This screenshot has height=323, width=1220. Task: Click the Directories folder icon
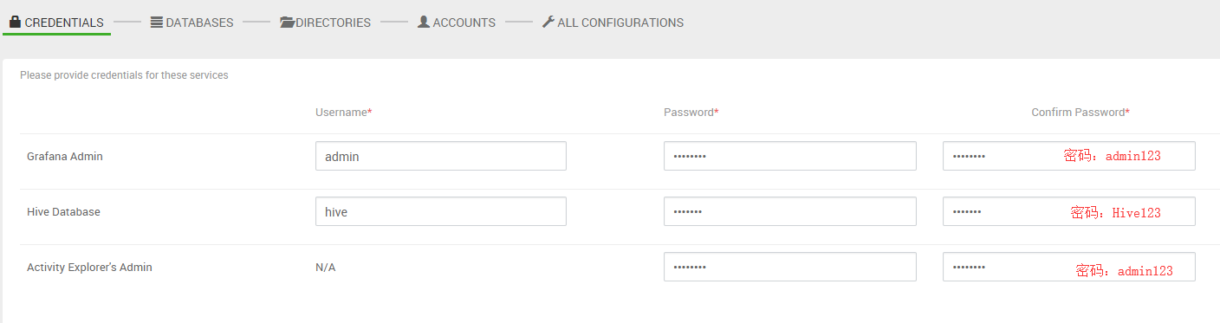point(288,23)
